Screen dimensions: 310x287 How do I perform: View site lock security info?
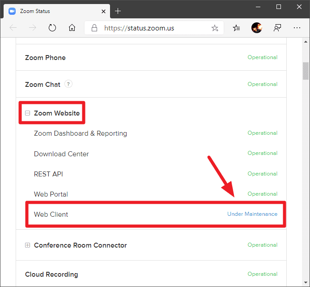click(x=94, y=28)
